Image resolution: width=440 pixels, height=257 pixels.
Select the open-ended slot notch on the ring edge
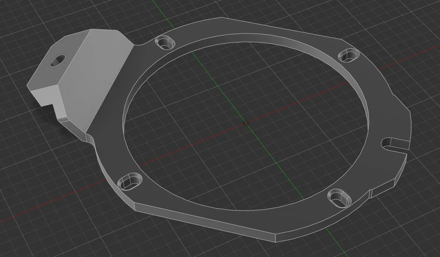[x=395, y=145]
